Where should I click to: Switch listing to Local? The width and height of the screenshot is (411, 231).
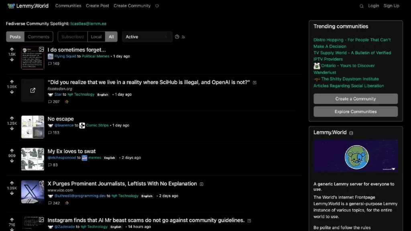click(96, 37)
